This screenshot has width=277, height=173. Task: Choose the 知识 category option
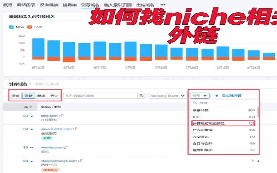pos(223,117)
